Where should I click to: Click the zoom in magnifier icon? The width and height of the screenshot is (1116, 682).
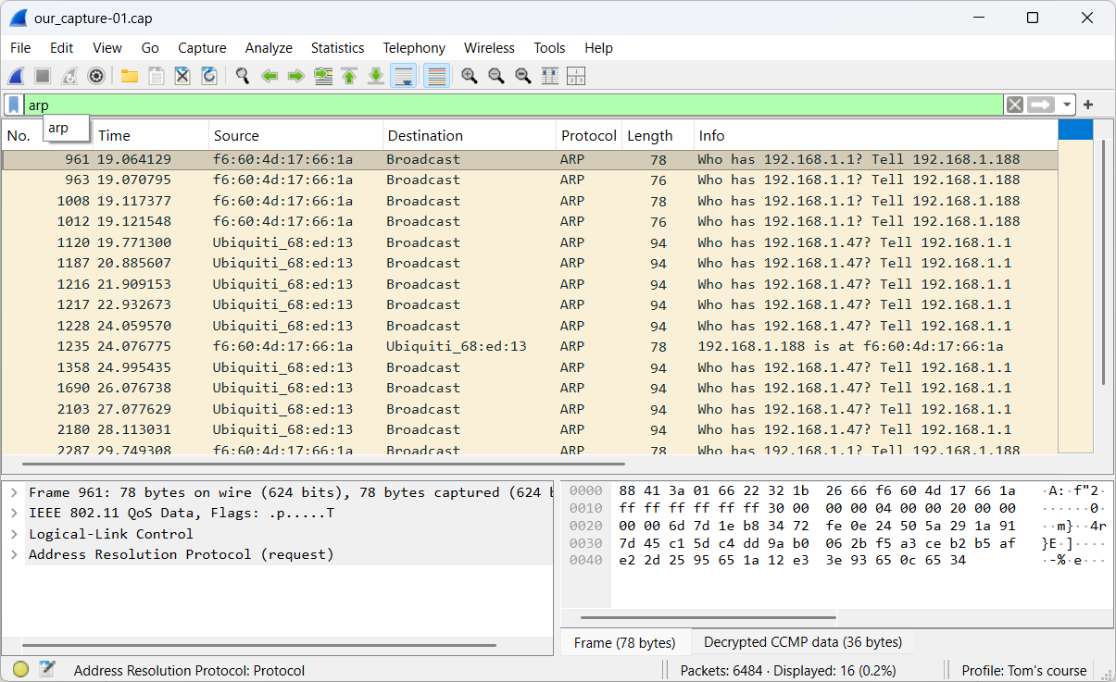click(x=470, y=76)
